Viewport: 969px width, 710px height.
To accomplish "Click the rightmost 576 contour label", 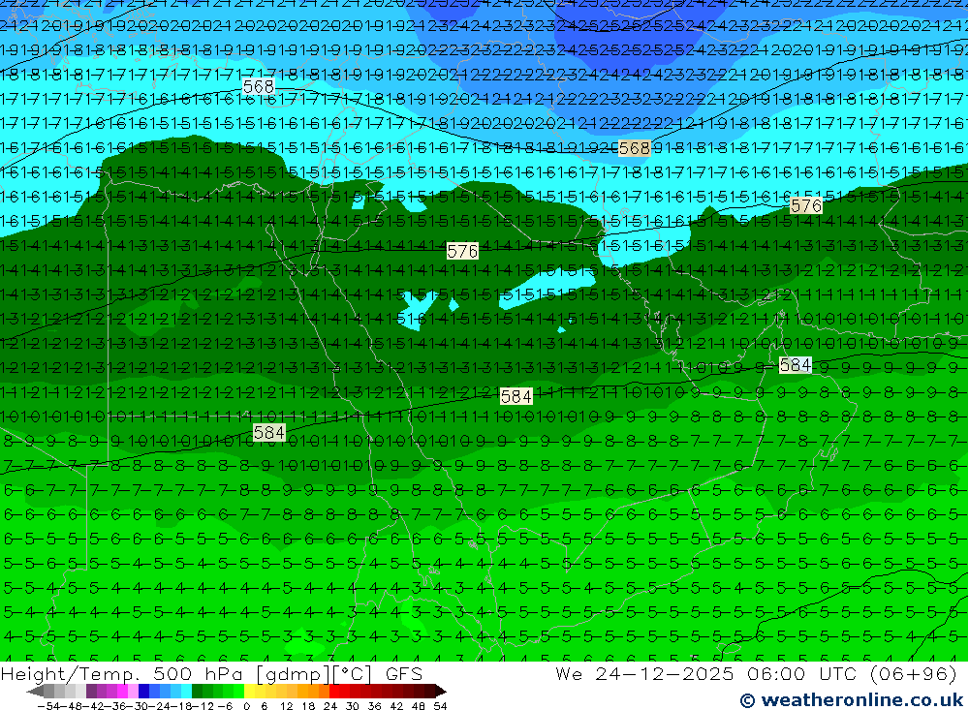I will [806, 205].
